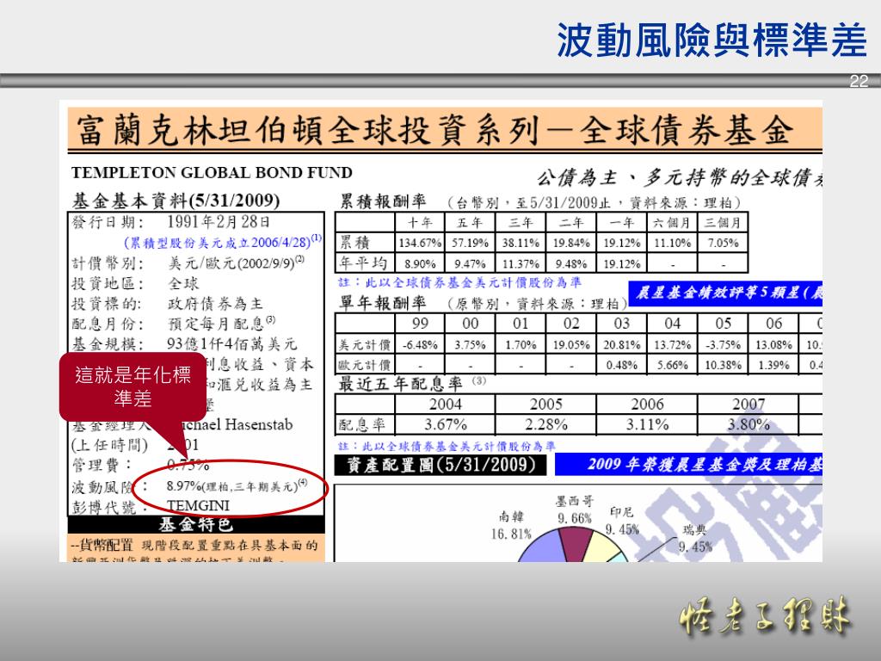Click the euro return cell "5.66%"
881x661 pixels.
point(672,365)
